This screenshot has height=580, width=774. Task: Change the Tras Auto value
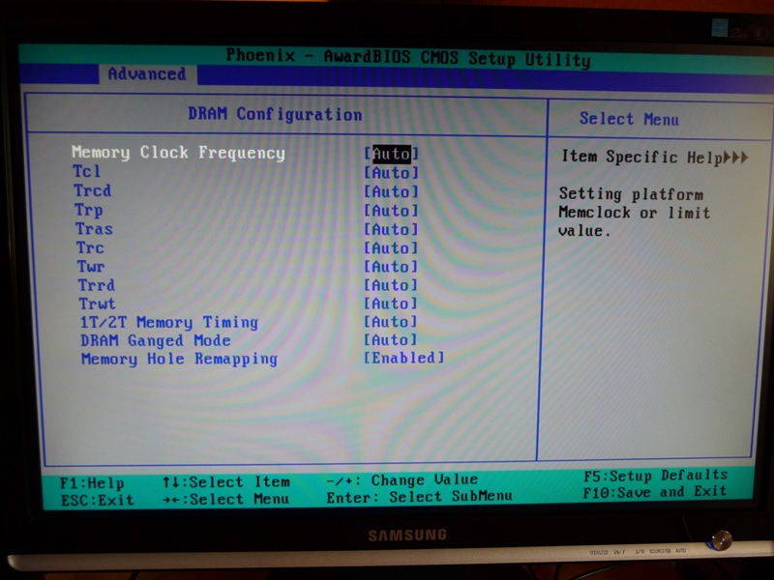[391, 229]
